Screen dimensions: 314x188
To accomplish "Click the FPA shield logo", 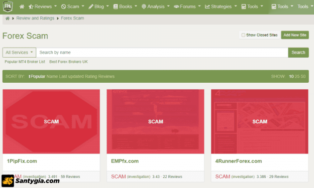I will (8, 7).
